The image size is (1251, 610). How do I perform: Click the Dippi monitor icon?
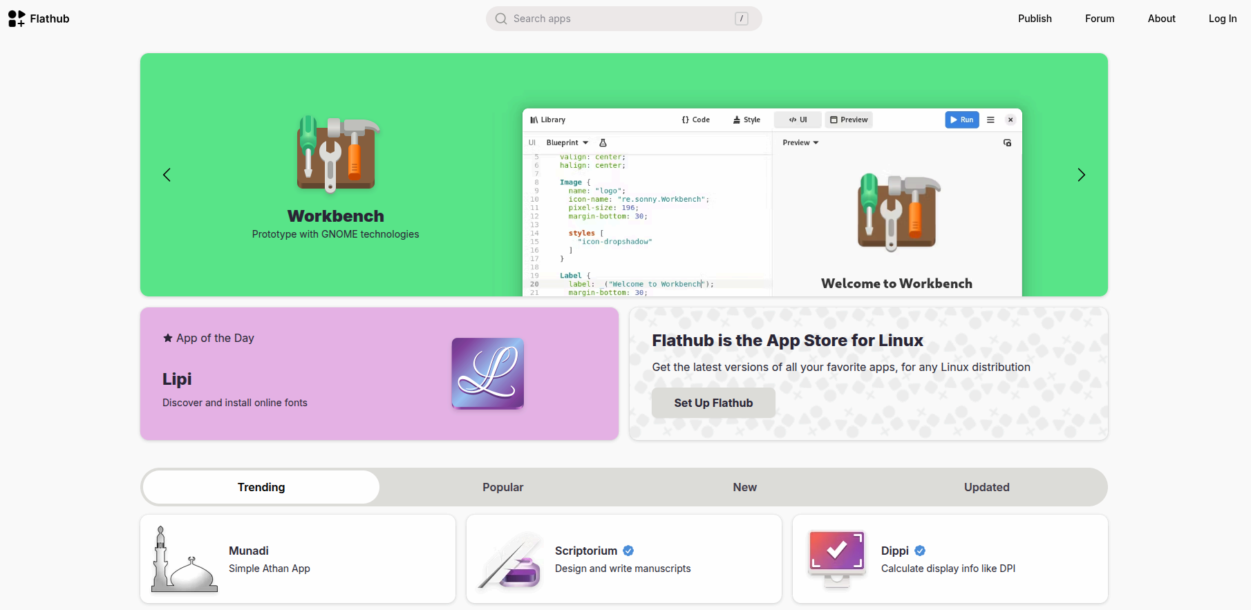836,559
